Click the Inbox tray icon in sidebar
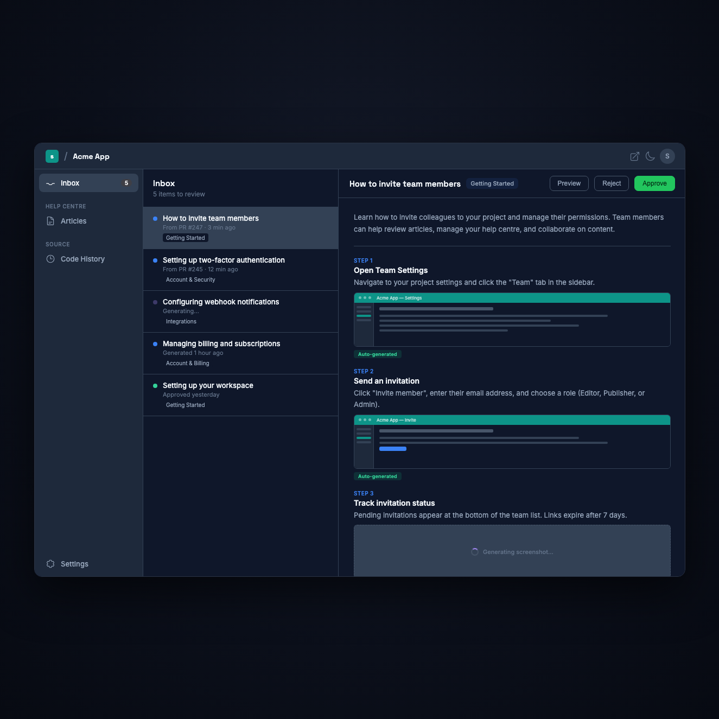The height and width of the screenshot is (719, 719). [50, 183]
